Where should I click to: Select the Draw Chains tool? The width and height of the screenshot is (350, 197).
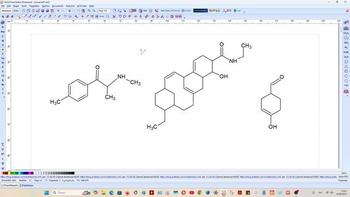point(34,16)
